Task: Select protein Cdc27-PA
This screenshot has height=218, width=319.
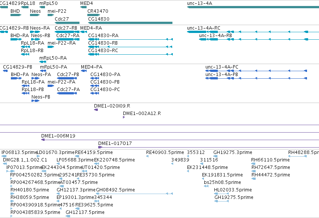Action: pos(67,93)
